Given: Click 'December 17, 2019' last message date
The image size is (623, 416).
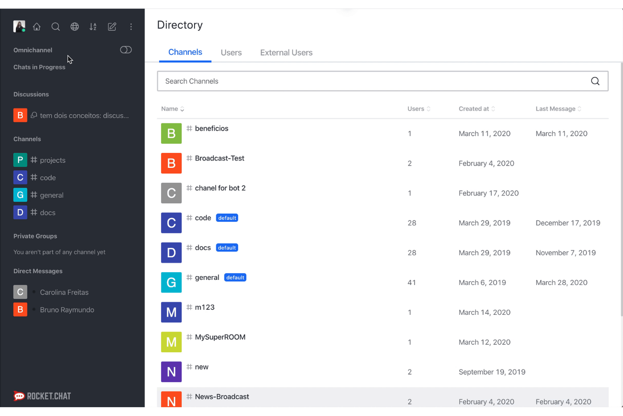Looking at the screenshot, I should [568, 223].
